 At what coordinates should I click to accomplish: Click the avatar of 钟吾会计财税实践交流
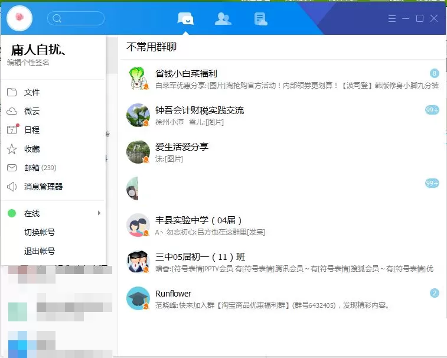point(138,115)
